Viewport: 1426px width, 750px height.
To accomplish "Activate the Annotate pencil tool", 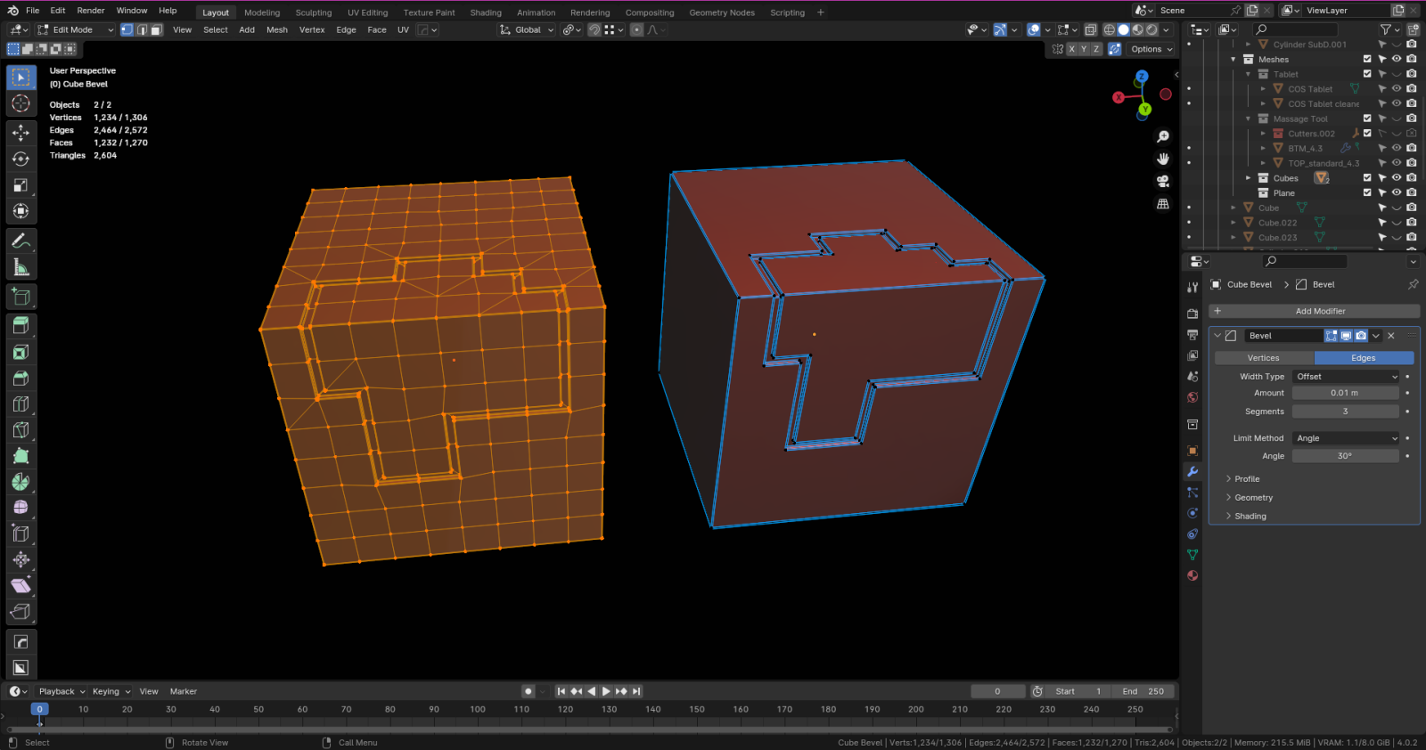I will click(21, 240).
